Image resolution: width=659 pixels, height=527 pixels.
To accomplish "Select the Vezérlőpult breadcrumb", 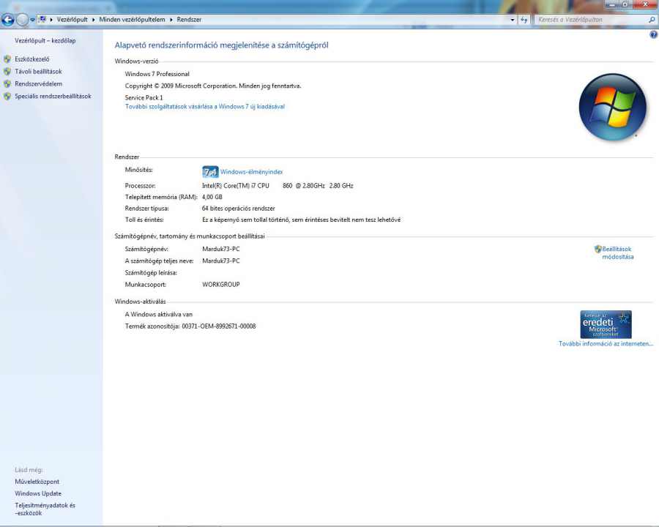I will [x=72, y=20].
